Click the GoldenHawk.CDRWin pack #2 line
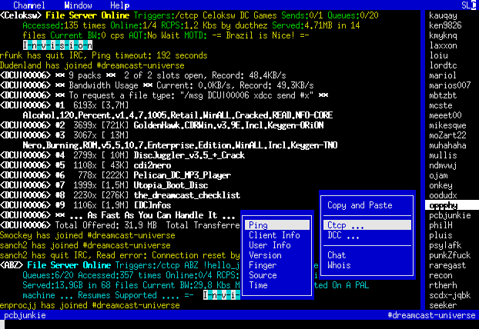 (x=162, y=125)
